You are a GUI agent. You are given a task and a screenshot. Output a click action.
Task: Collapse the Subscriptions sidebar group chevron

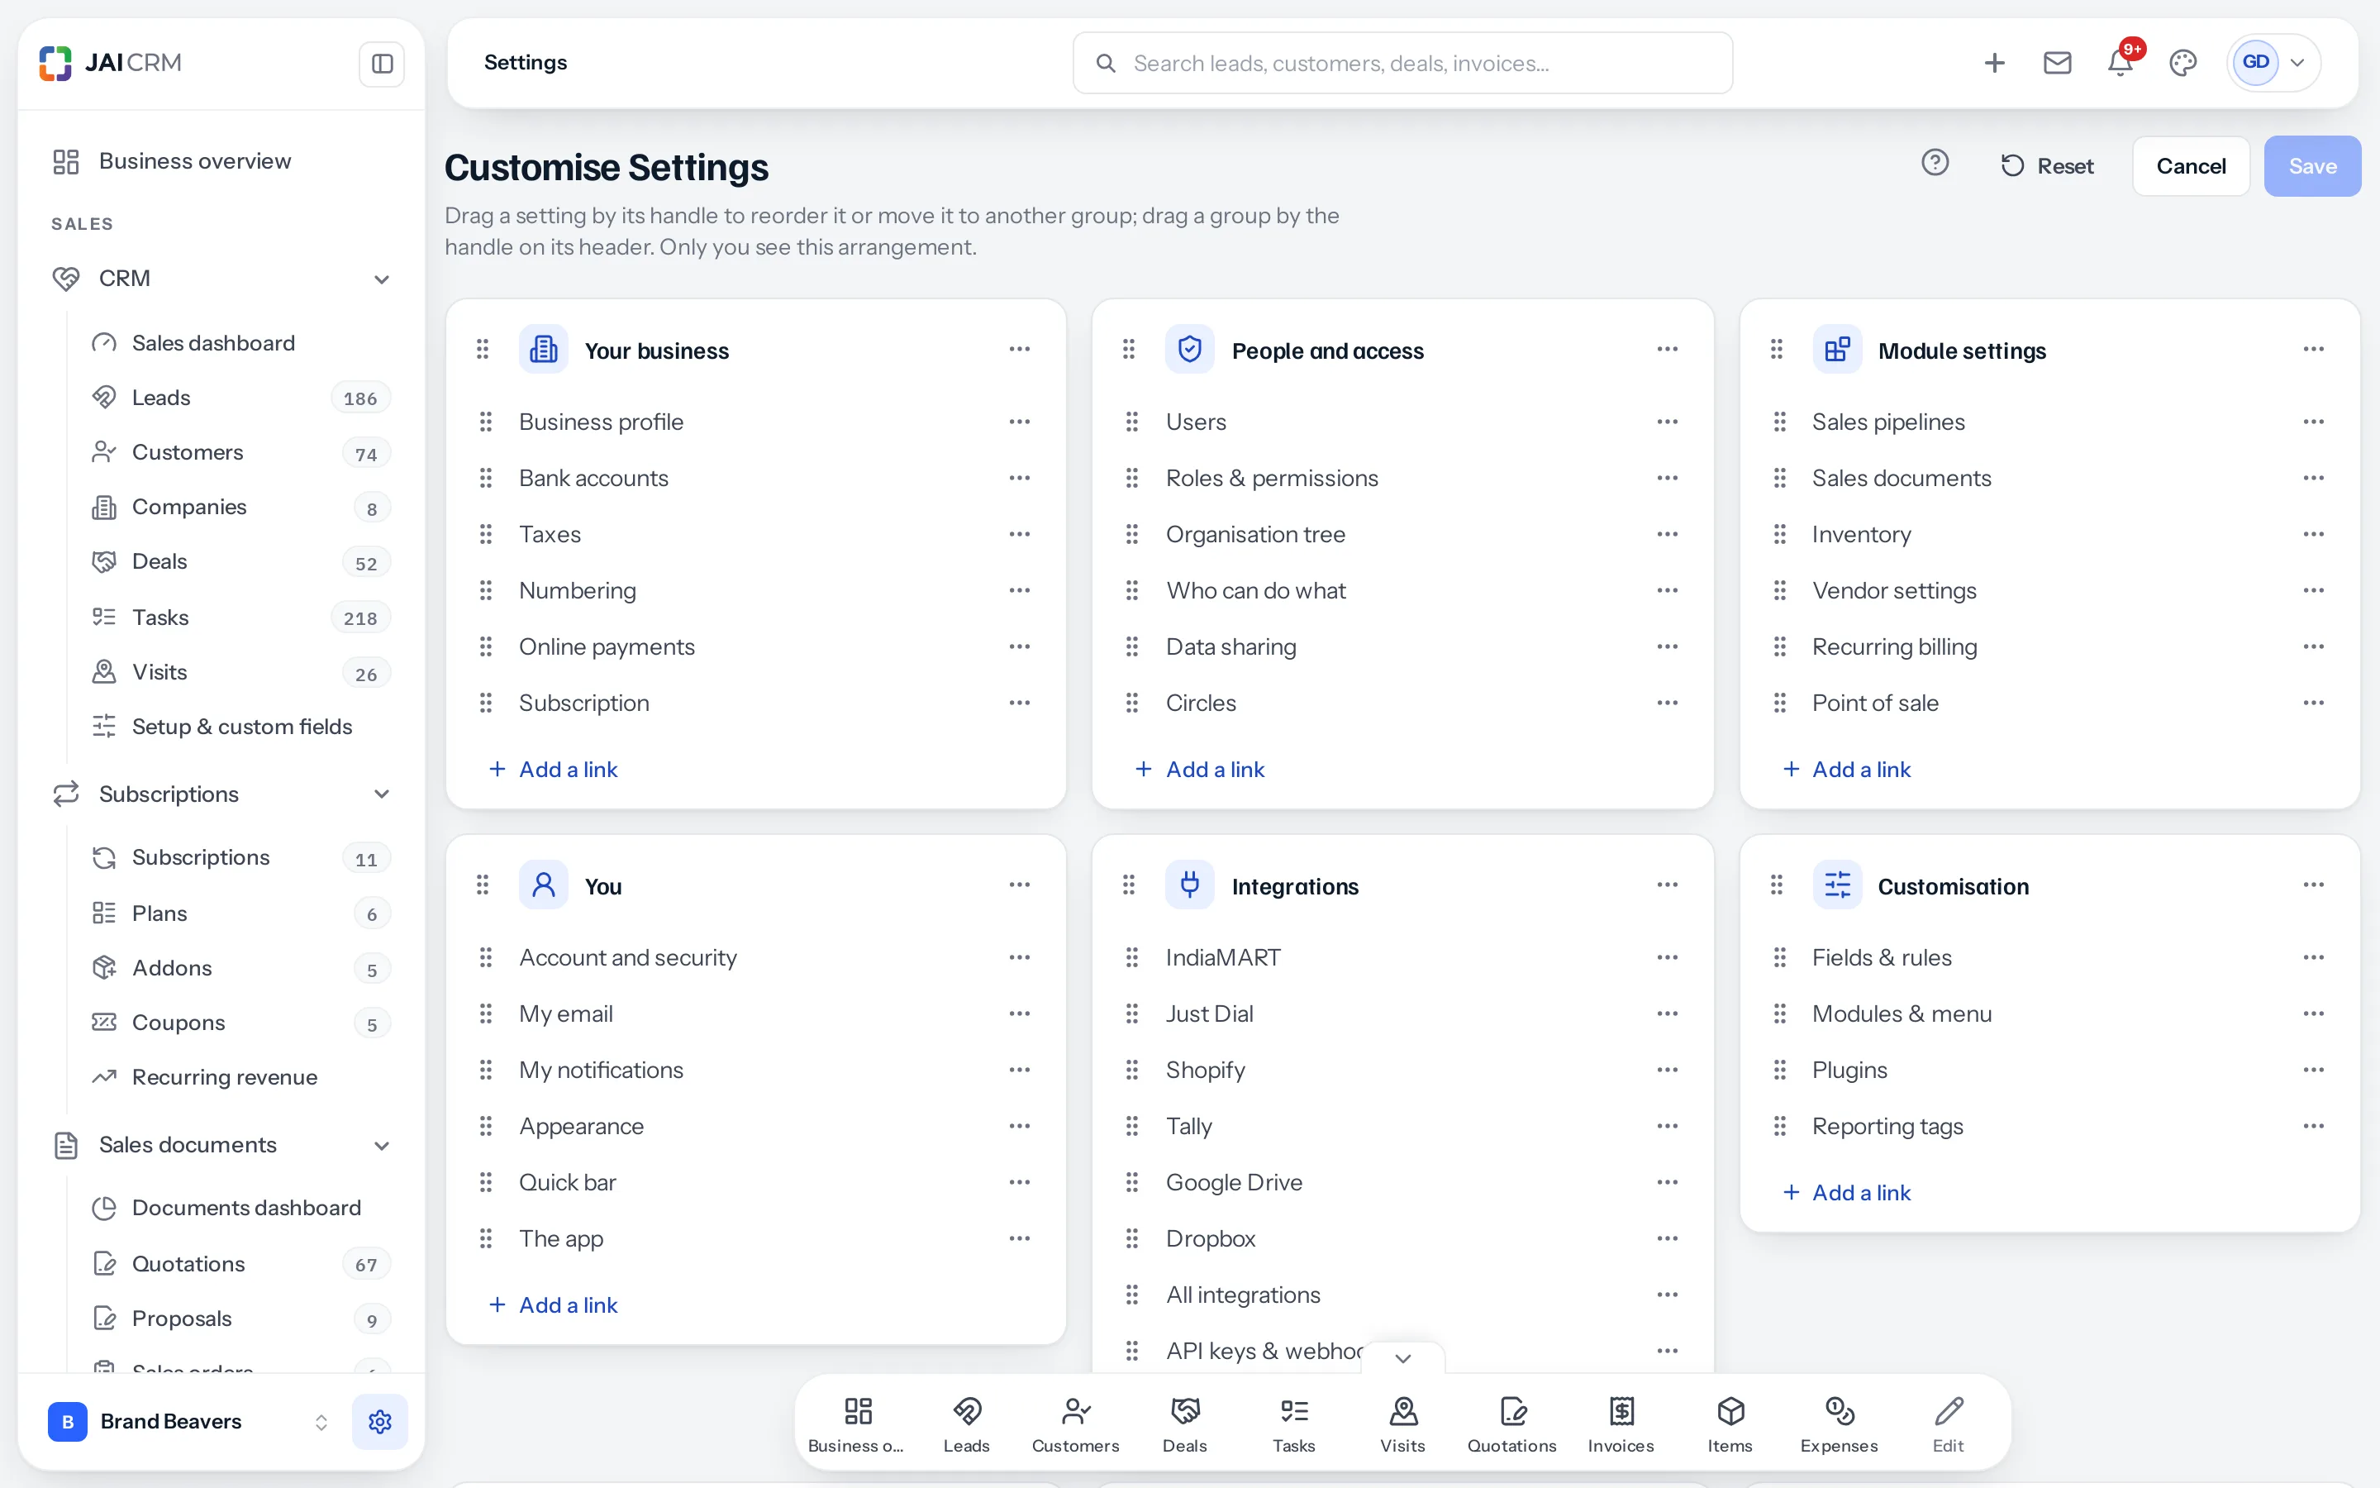[382, 794]
